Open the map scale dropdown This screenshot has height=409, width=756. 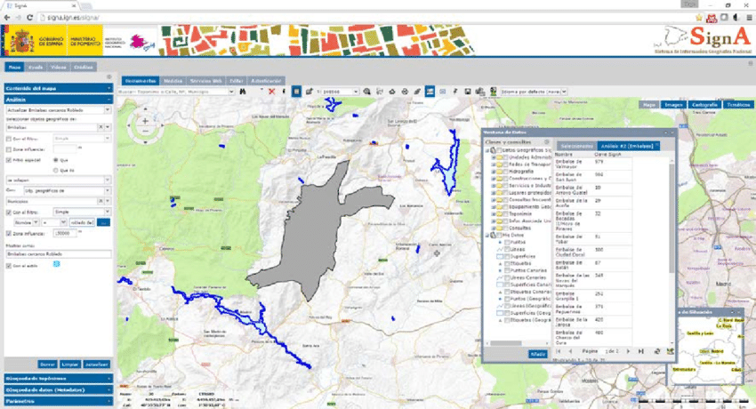pos(356,91)
